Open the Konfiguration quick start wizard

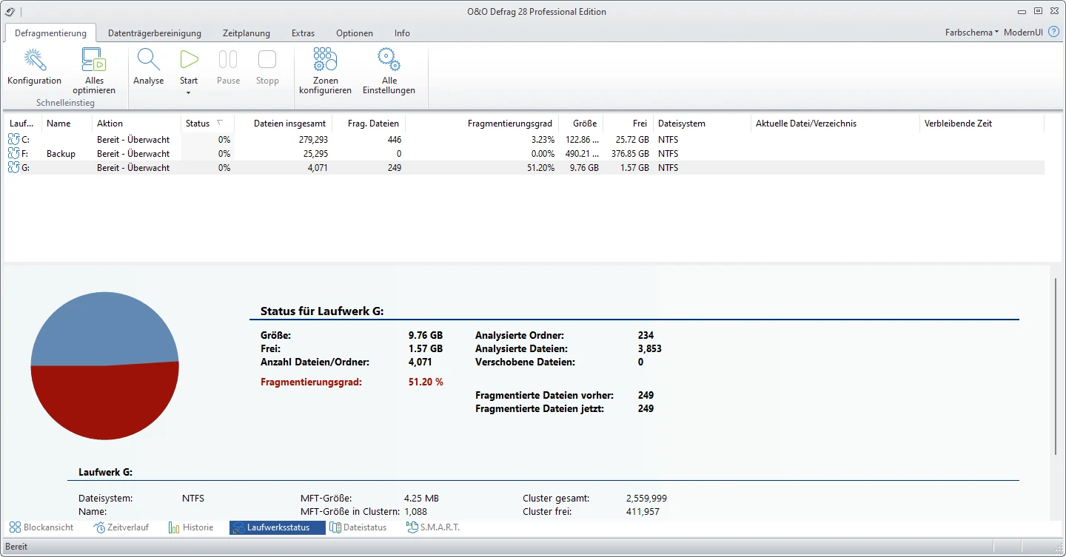[34, 67]
